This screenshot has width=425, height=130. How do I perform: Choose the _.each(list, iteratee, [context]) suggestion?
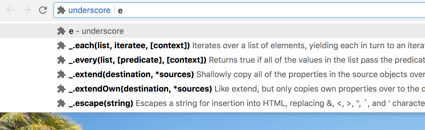click(x=212, y=45)
